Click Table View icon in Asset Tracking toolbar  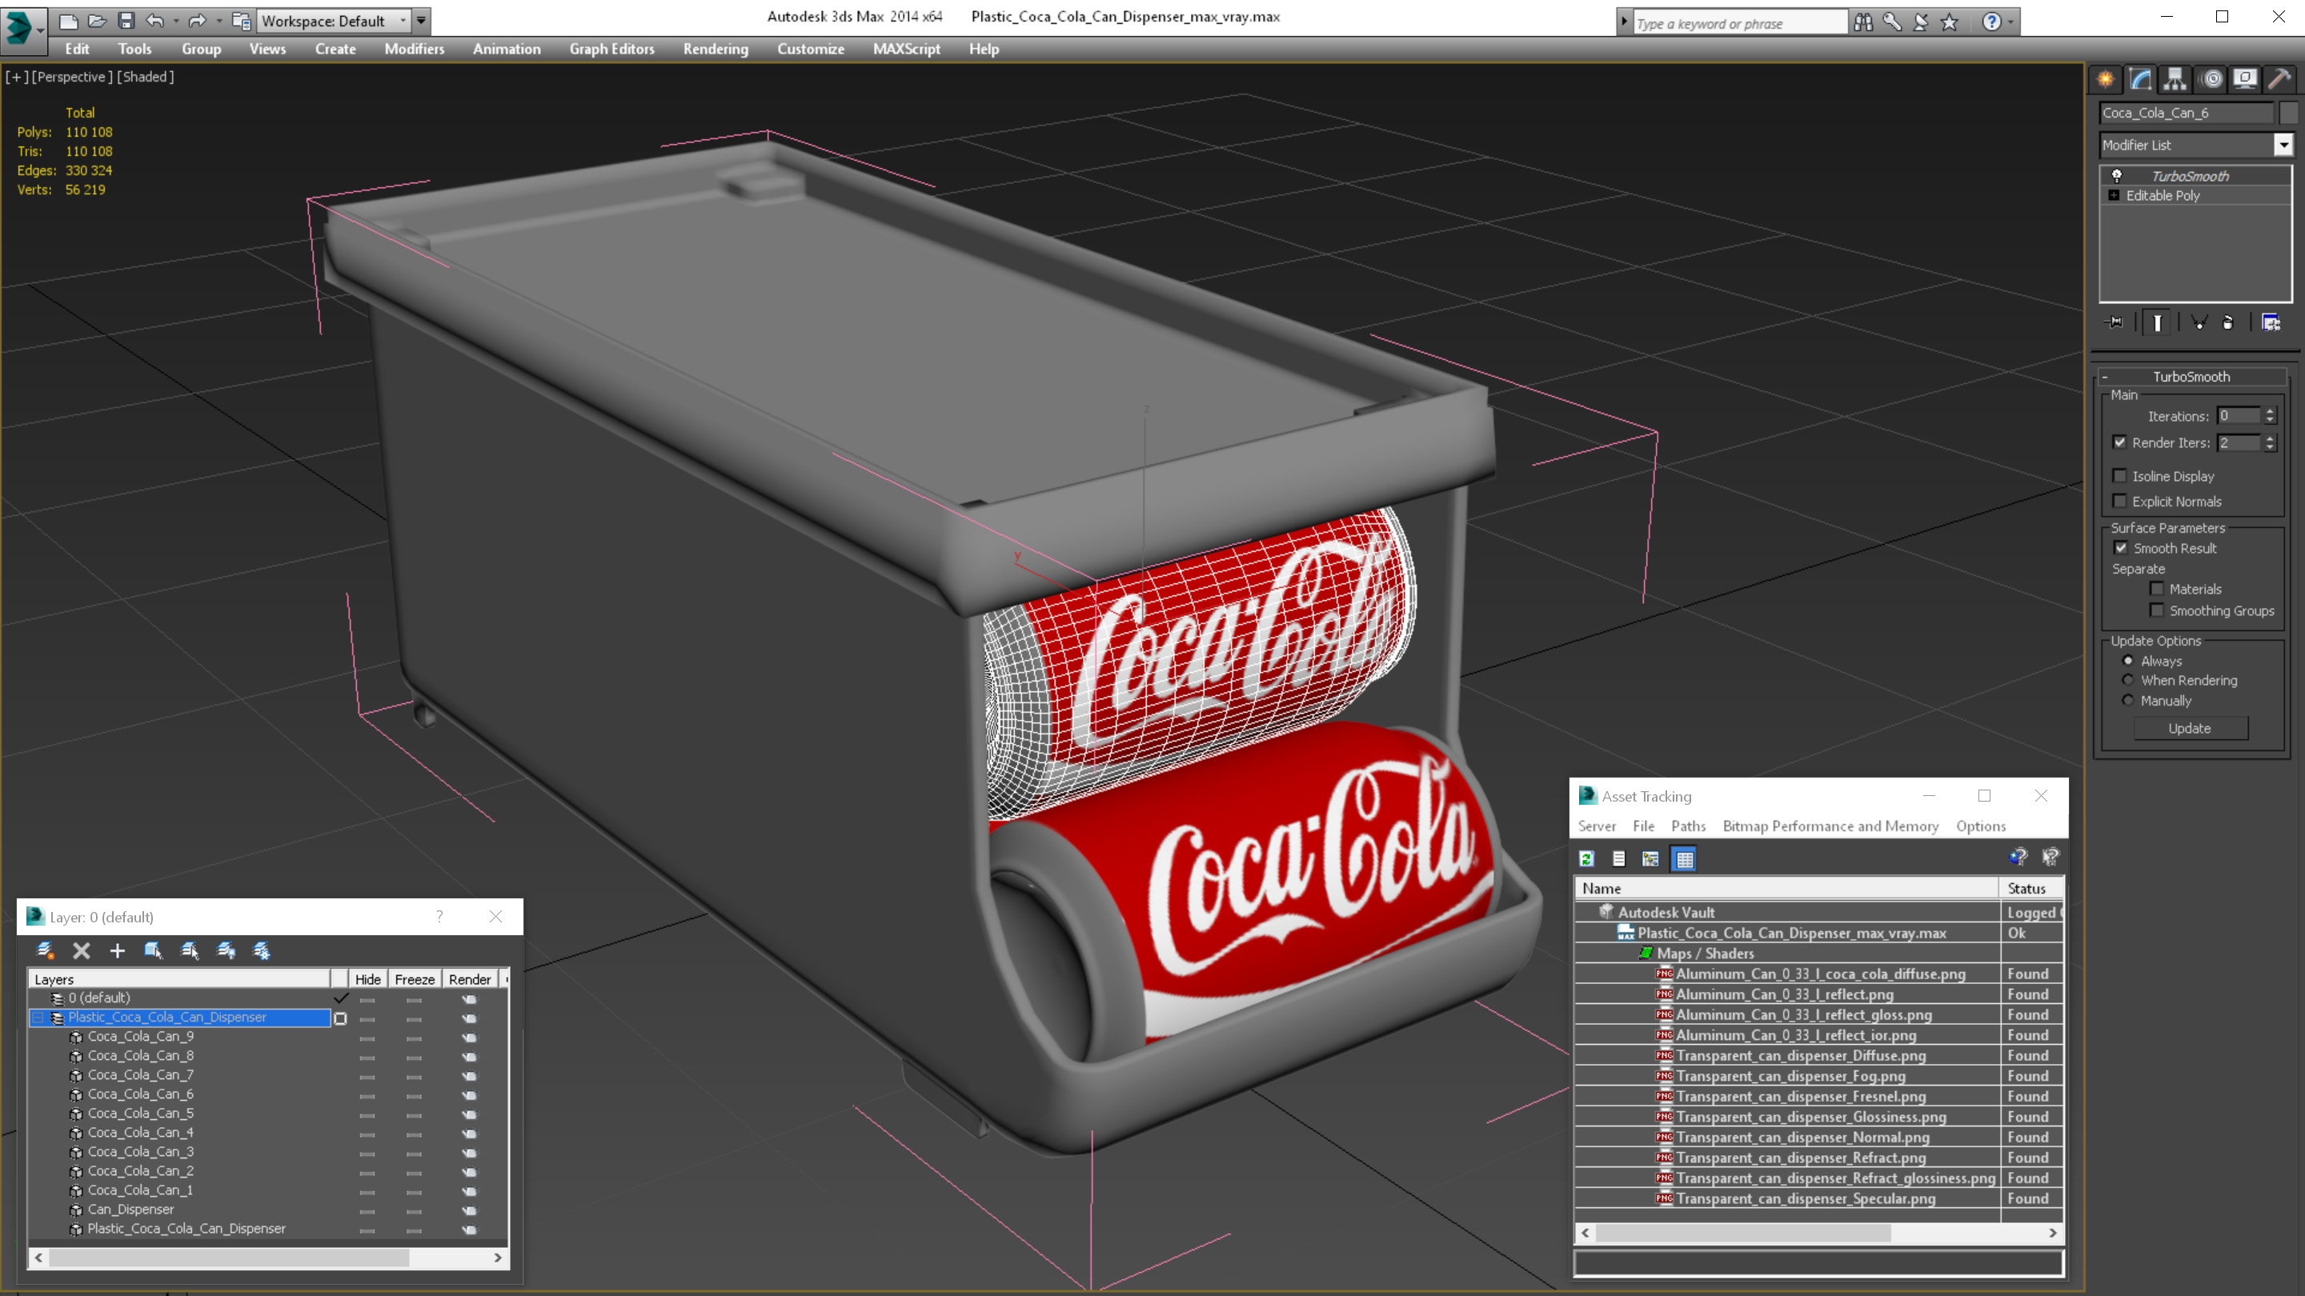point(1684,858)
